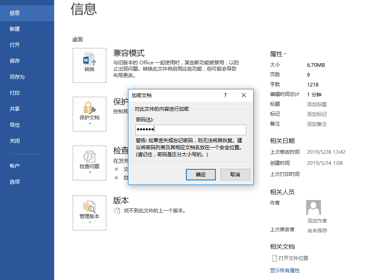Viewport: 378px width, 280px height.
Task: Open the 打印 section
Action: (14, 93)
